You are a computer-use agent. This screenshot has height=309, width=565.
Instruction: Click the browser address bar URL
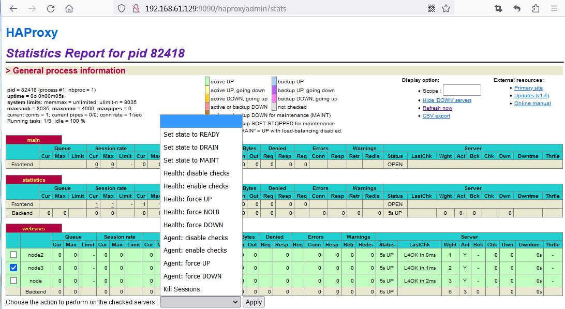coord(215,9)
